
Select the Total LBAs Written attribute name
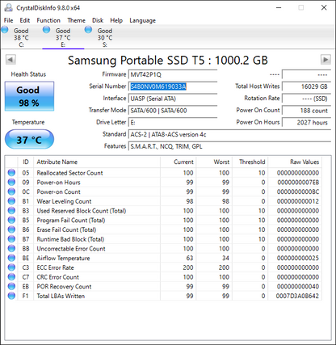tap(61, 296)
